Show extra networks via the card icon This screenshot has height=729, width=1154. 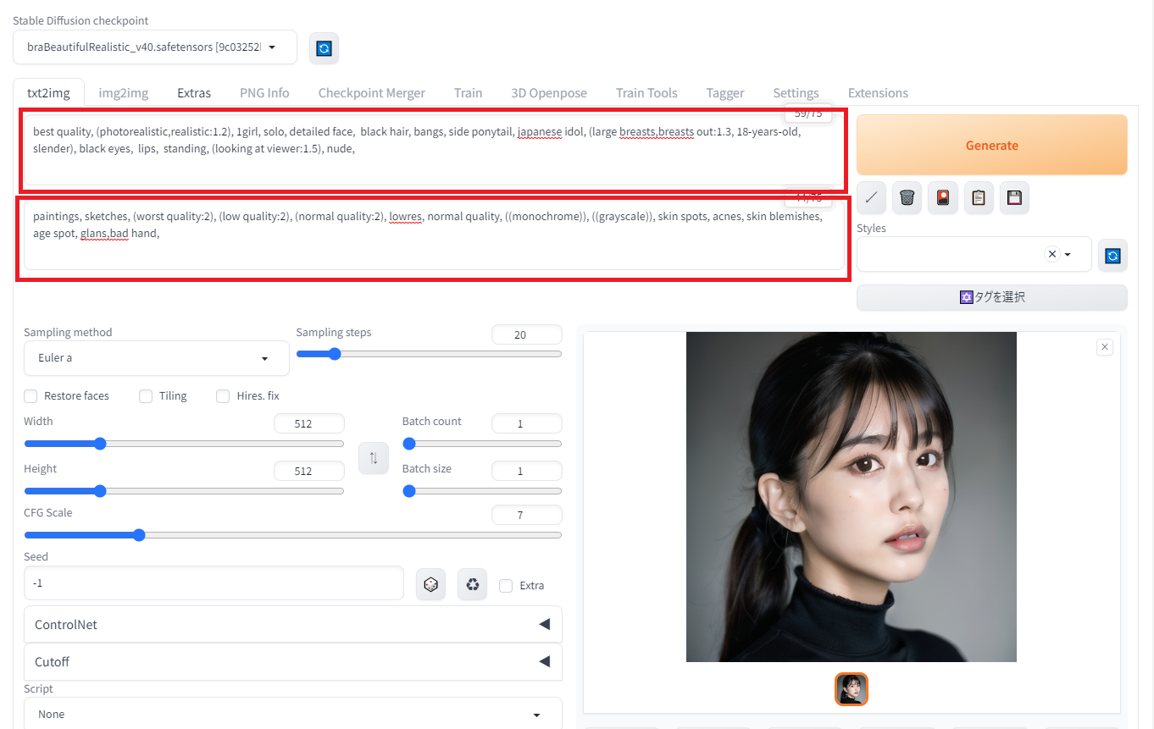tap(942, 197)
